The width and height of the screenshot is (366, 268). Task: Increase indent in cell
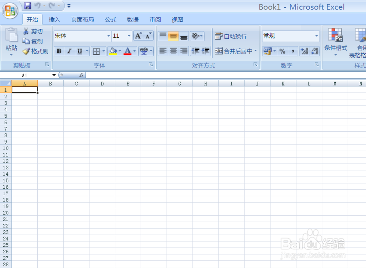(x=205, y=51)
